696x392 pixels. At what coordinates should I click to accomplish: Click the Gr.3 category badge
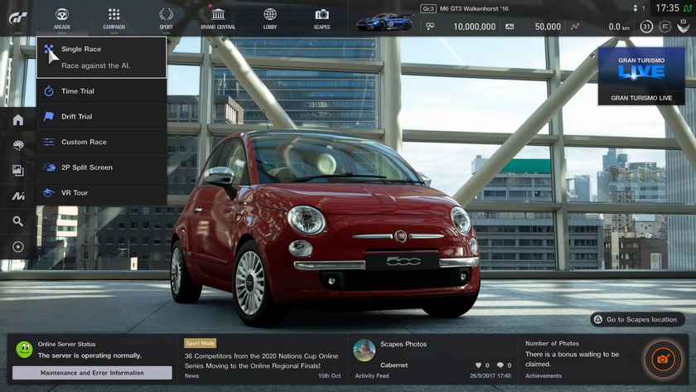[428, 8]
